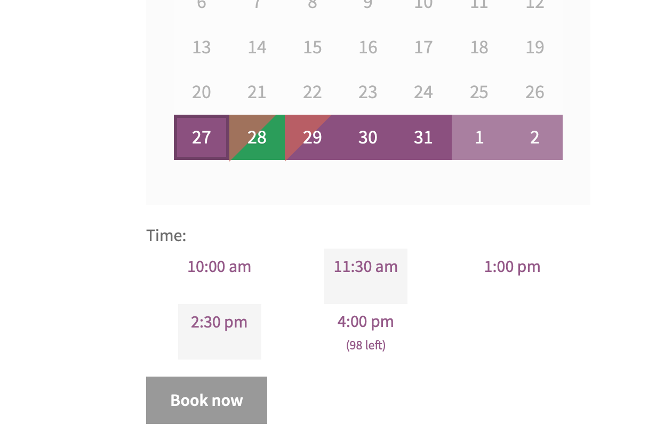656x431 pixels.
Task: Click the (98 left) availability label
Action: tap(365, 345)
